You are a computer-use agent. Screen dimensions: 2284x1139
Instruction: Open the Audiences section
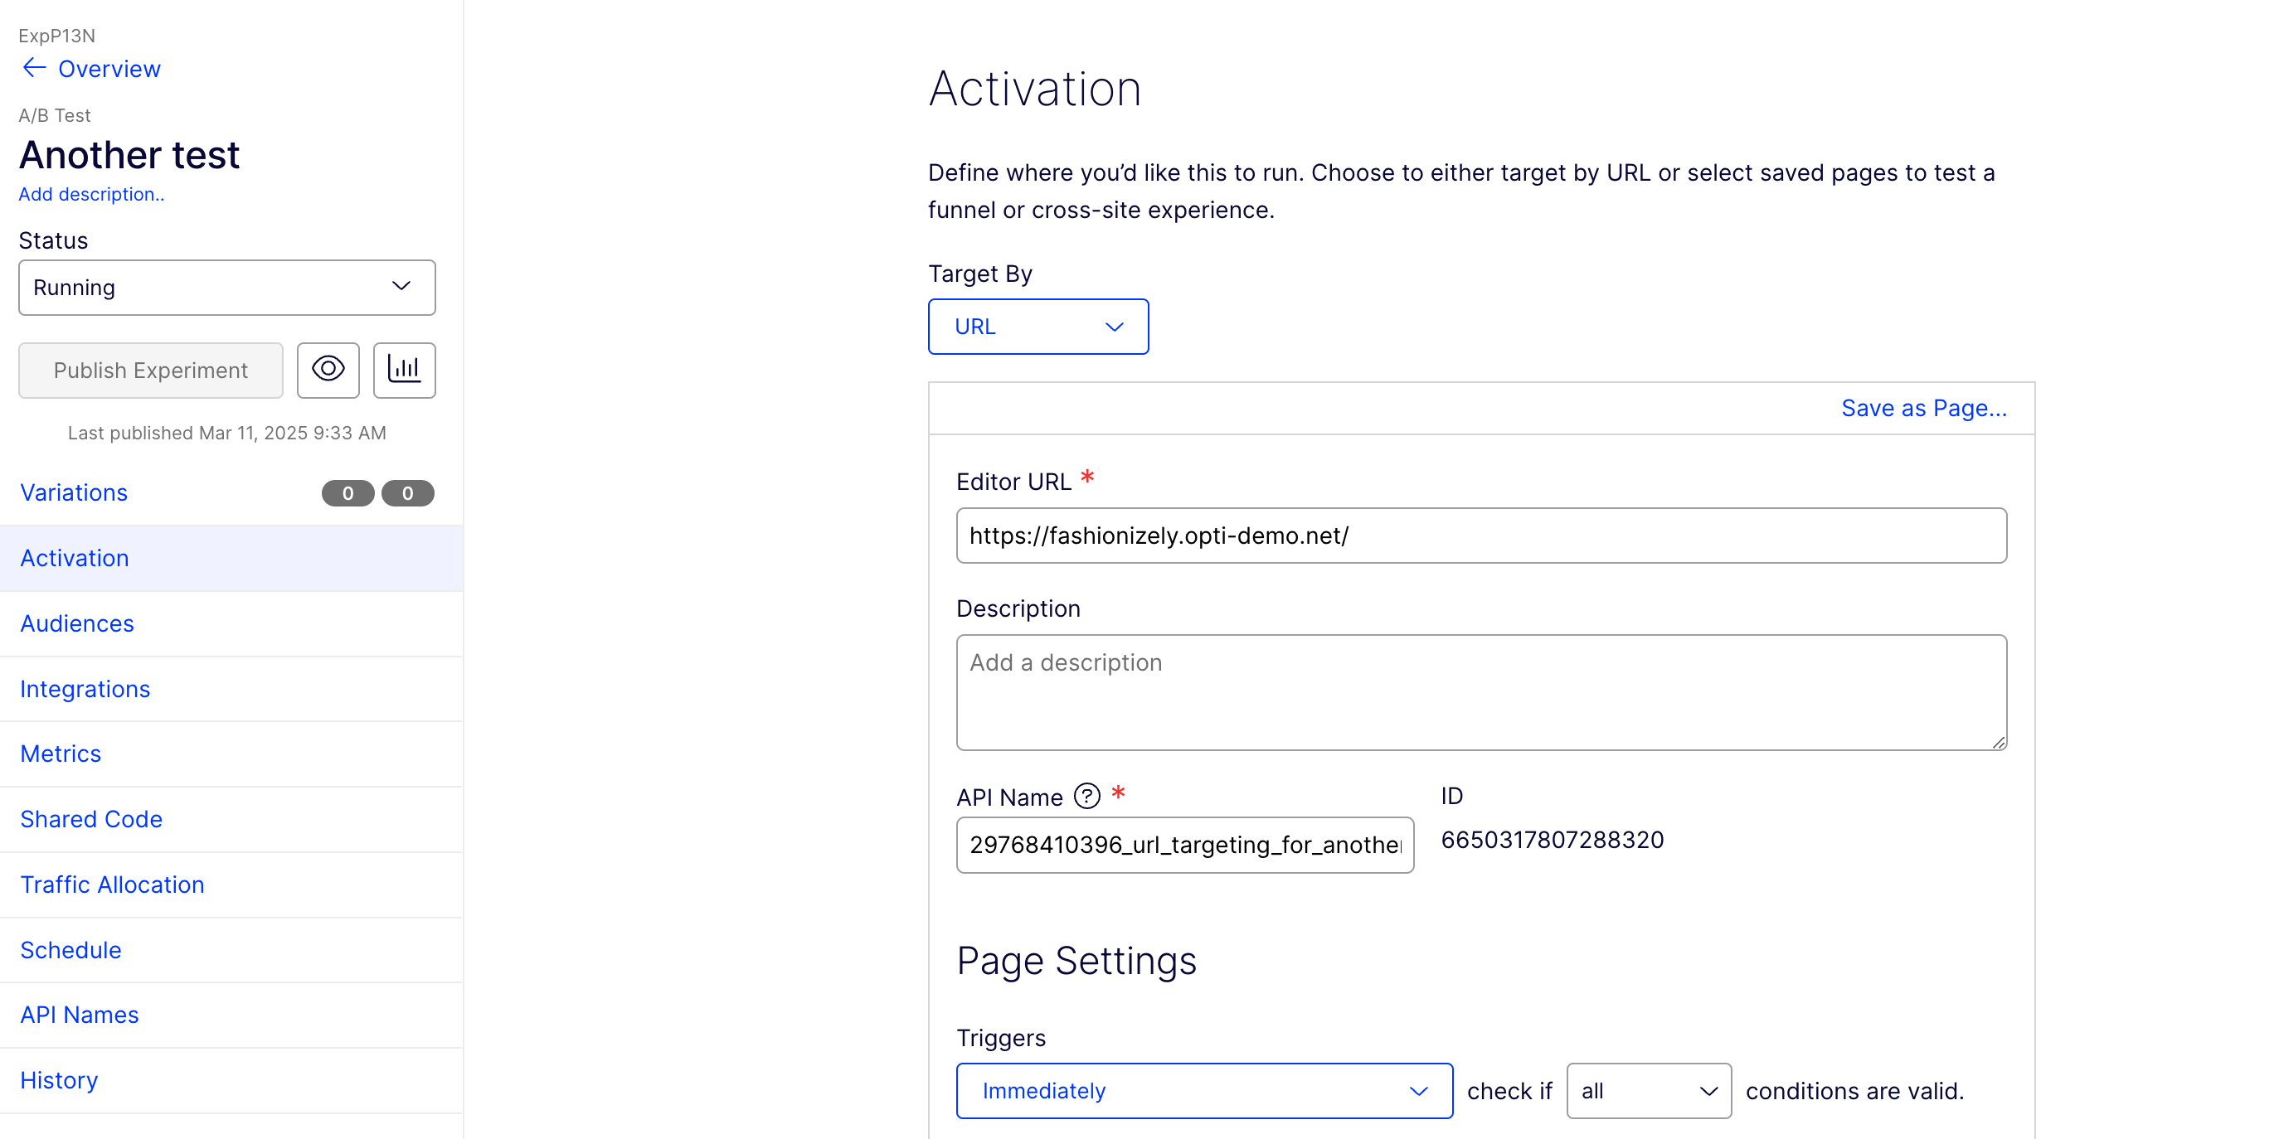(x=77, y=623)
